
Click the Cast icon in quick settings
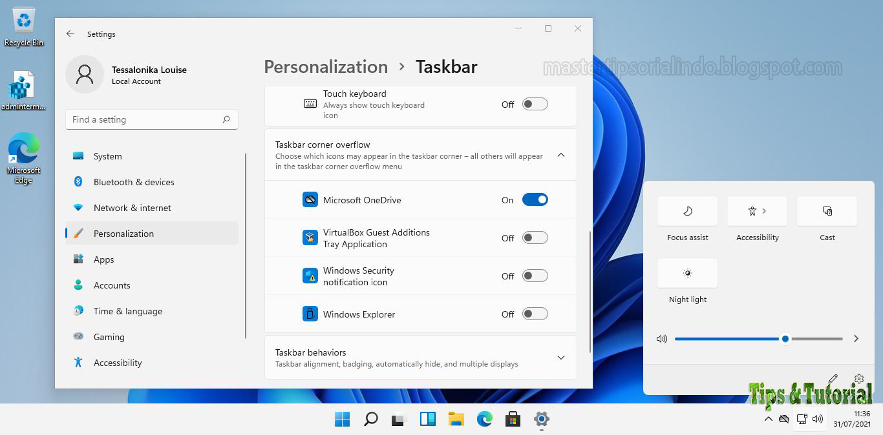827,211
